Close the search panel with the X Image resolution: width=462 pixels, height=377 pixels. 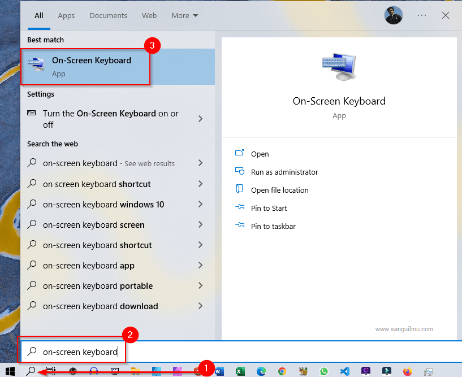[x=445, y=15]
